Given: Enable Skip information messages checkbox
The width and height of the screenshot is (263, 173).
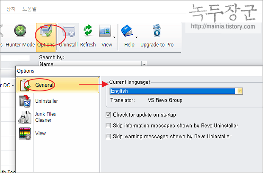Looking at the screenshot, I should click(x=108, y=126).
